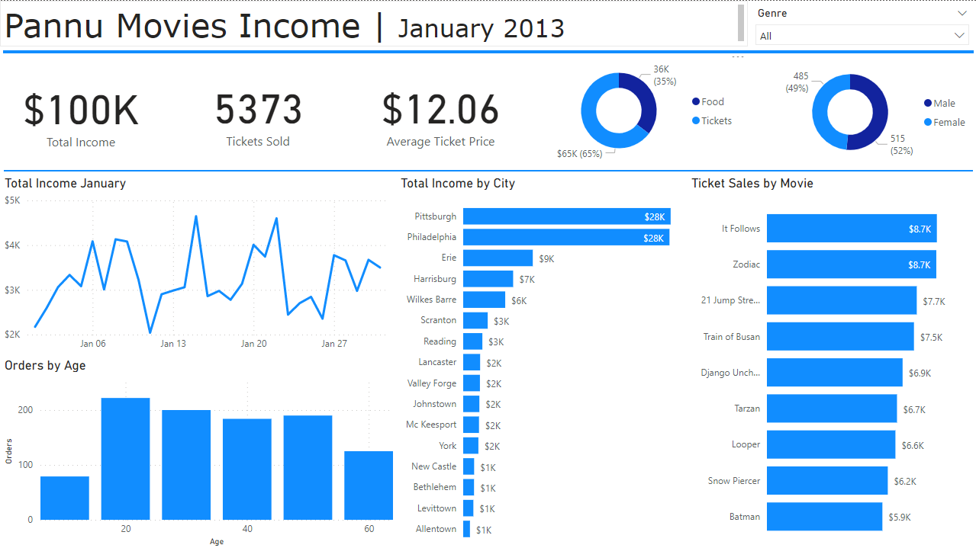The image size is (976, 548).
Task: Select the Philadelphia bar
Action: click(566, 237)
